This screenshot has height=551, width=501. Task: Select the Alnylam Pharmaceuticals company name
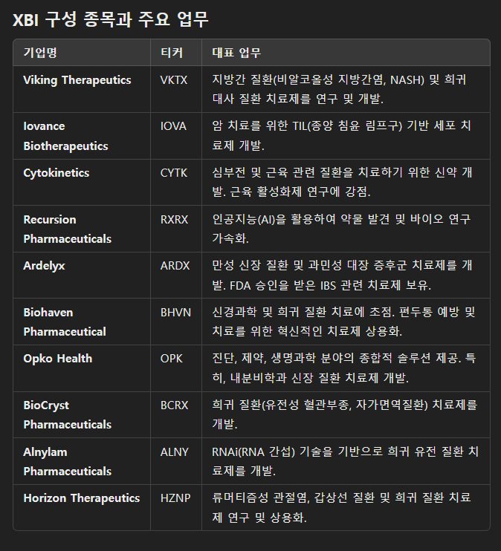(68, 461)
